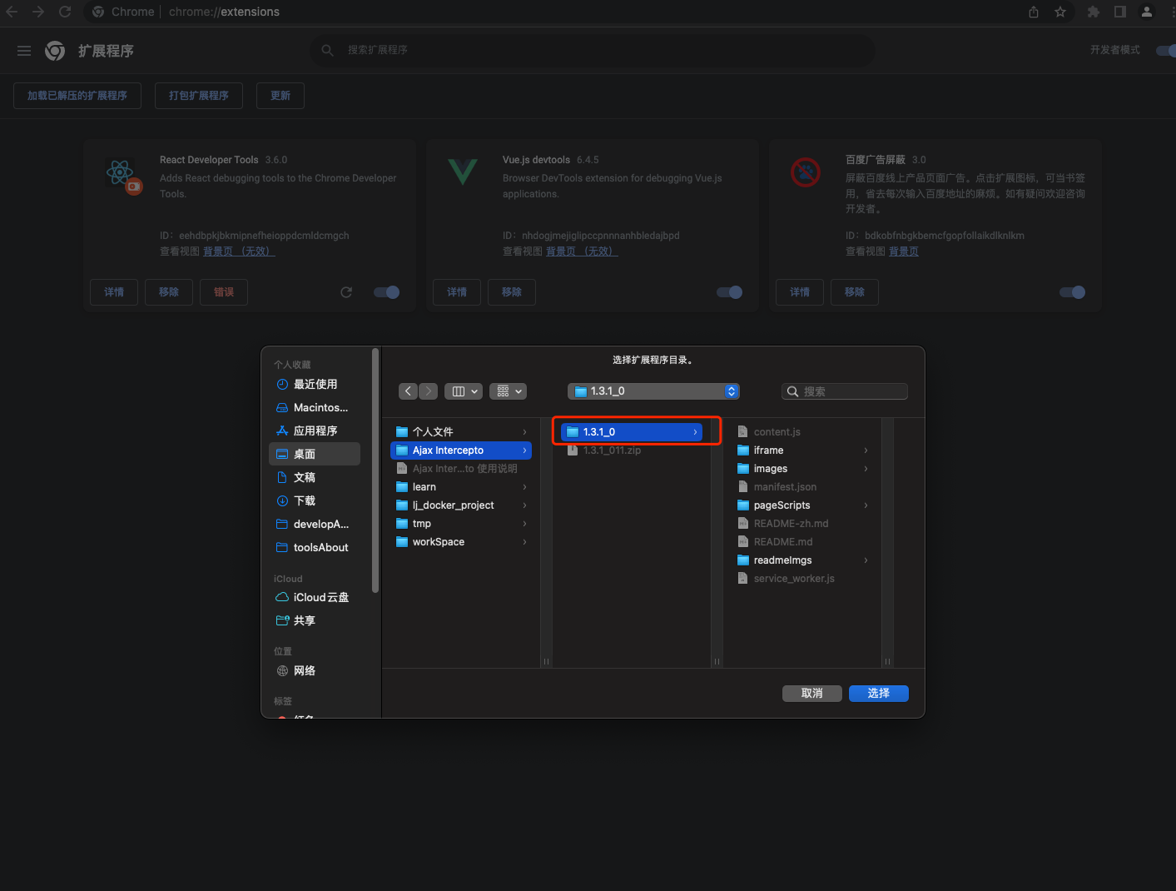The image size is (1176, 891).
Task: Open the 1.3.1_0 path popup menu
Action: click(x=653, y=391)
